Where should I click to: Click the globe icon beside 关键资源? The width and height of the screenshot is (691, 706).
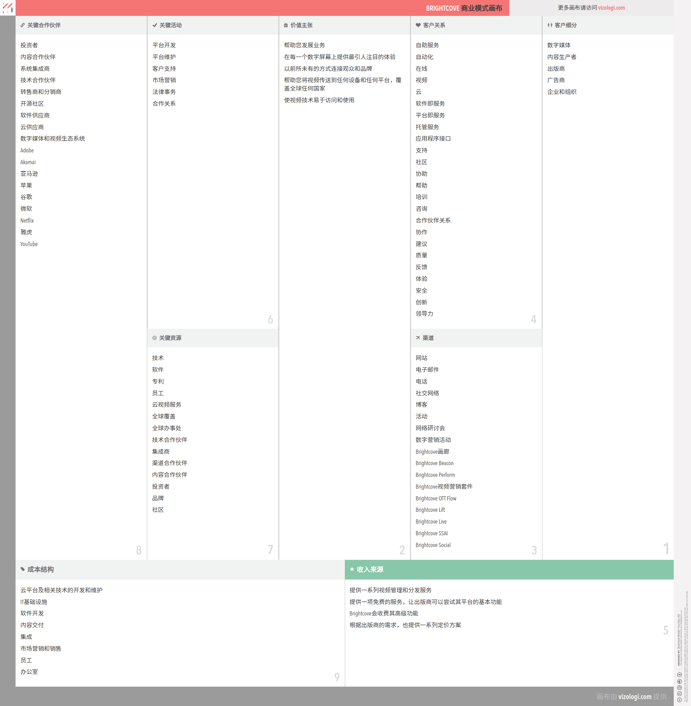(154, 338)
